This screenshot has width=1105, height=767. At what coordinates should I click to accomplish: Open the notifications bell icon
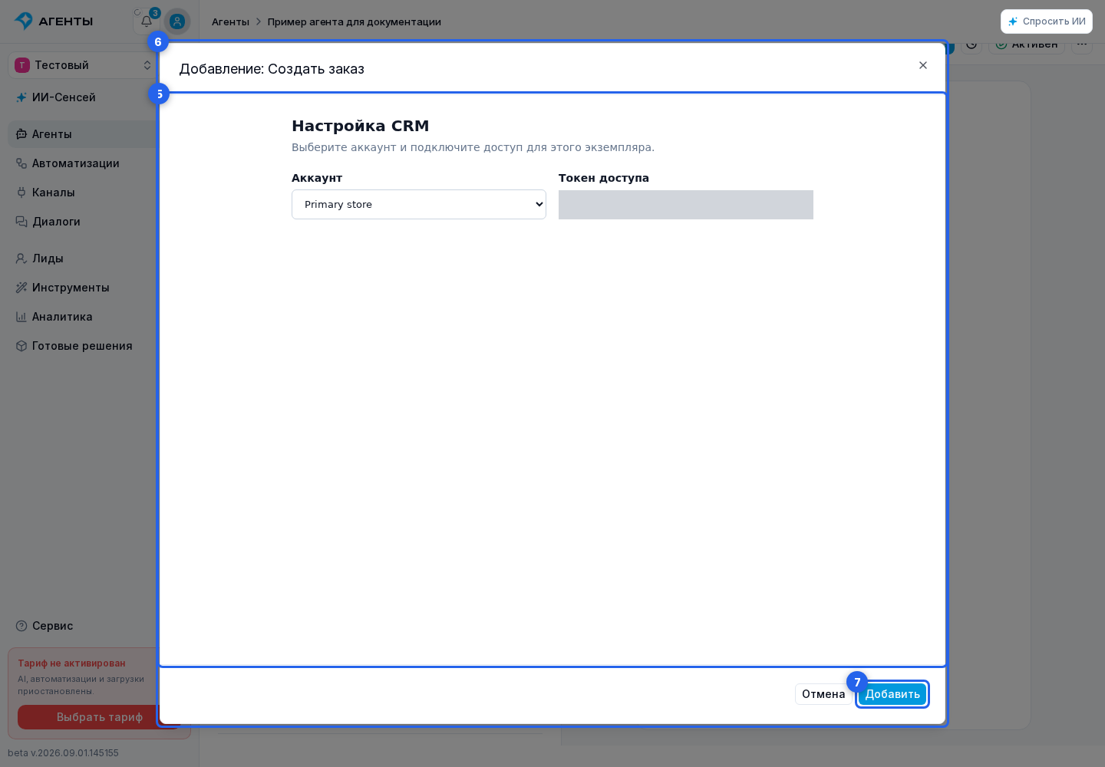click(x=147, y=21)
